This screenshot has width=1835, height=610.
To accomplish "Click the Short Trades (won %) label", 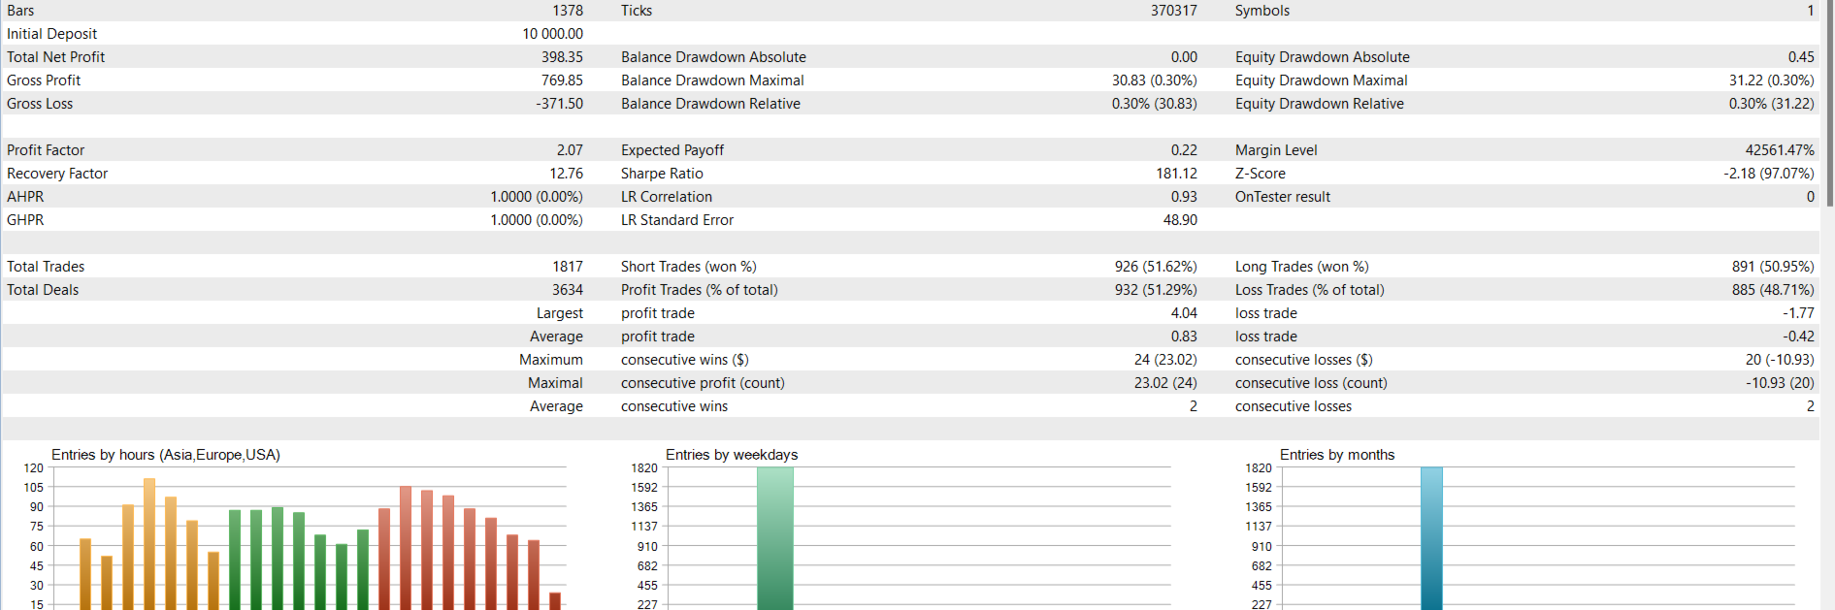I will (x=688, y=267).
